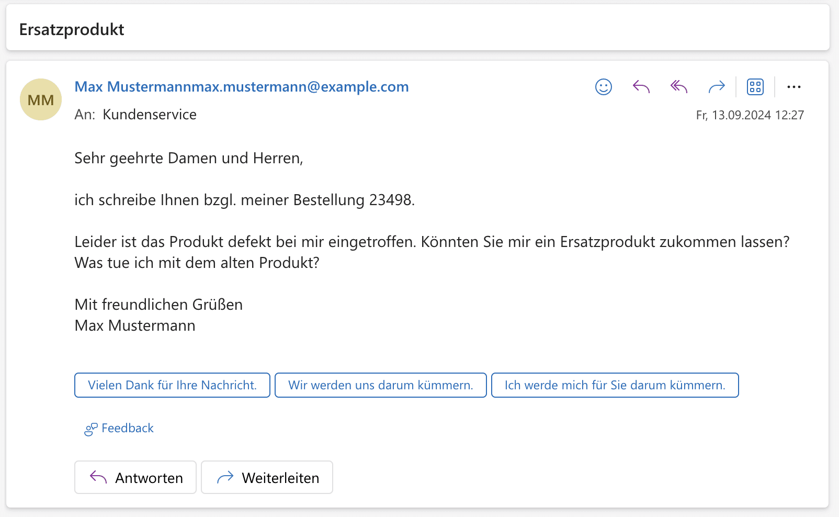Choose suggested reply 'Wir werden uns darum kümmern.'

[x=381, y=385]
